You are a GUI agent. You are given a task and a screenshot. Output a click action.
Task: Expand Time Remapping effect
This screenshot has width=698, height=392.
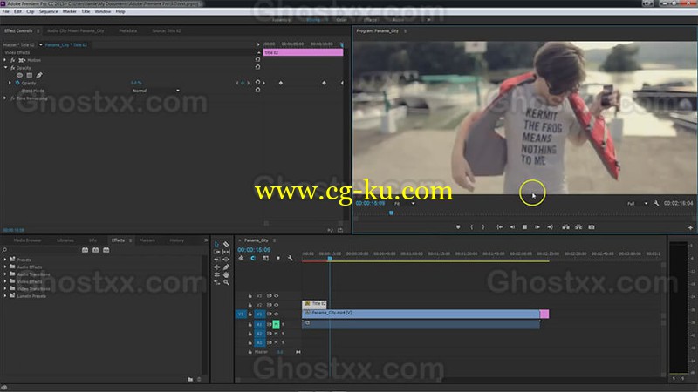[5, 98]
